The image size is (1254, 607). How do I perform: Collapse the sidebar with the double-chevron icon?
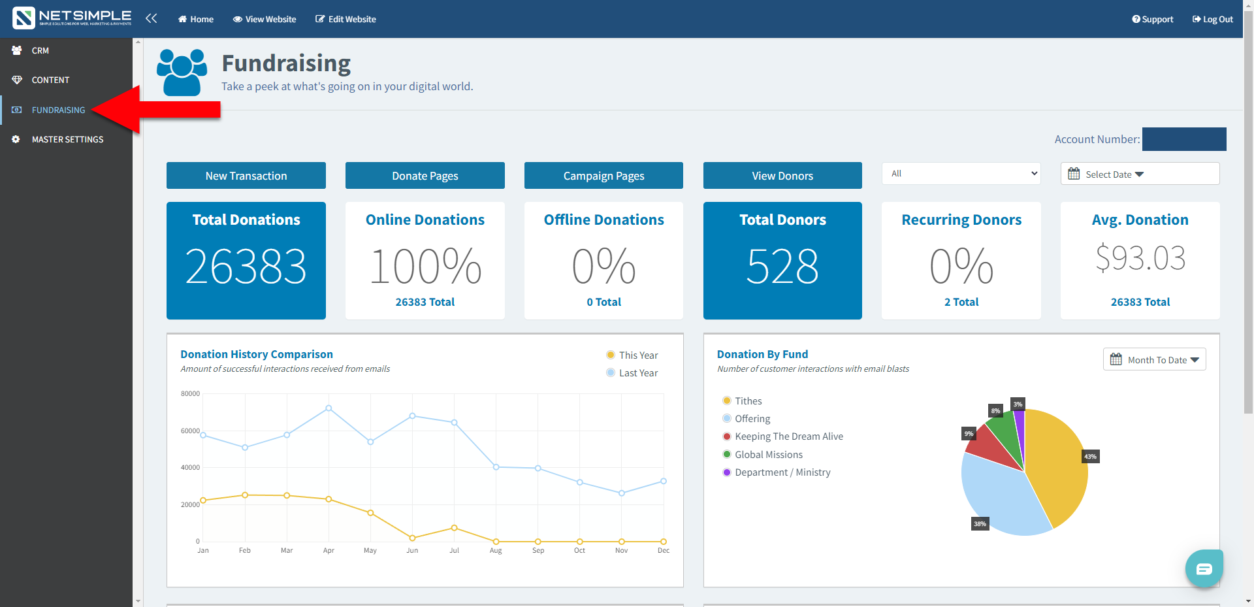(152, 18)
